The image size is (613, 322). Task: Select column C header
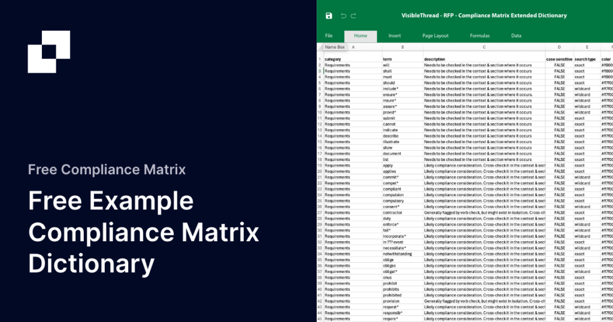click(484, 47)
